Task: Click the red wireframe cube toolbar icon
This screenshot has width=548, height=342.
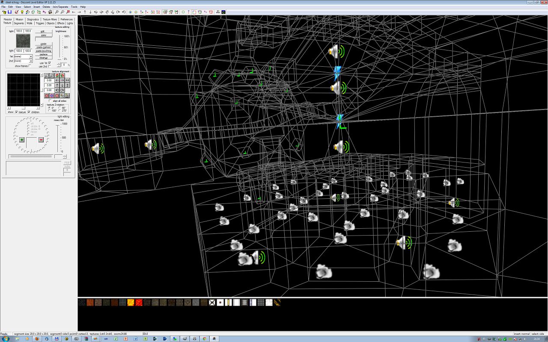Action: click(x=211, y=12)
